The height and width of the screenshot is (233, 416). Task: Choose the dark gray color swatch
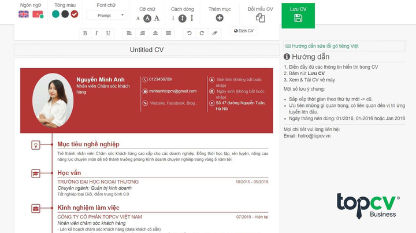tap(65, 14)
